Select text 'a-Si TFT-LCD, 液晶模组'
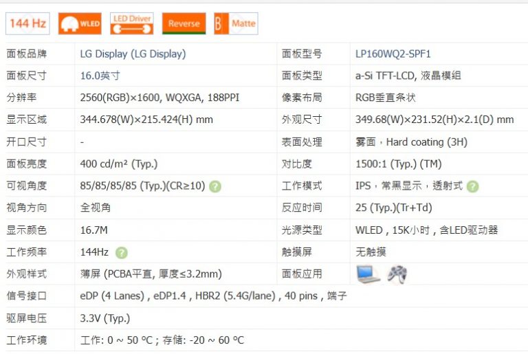Viewport: 528px width, 354px height. tap(408, 76)
